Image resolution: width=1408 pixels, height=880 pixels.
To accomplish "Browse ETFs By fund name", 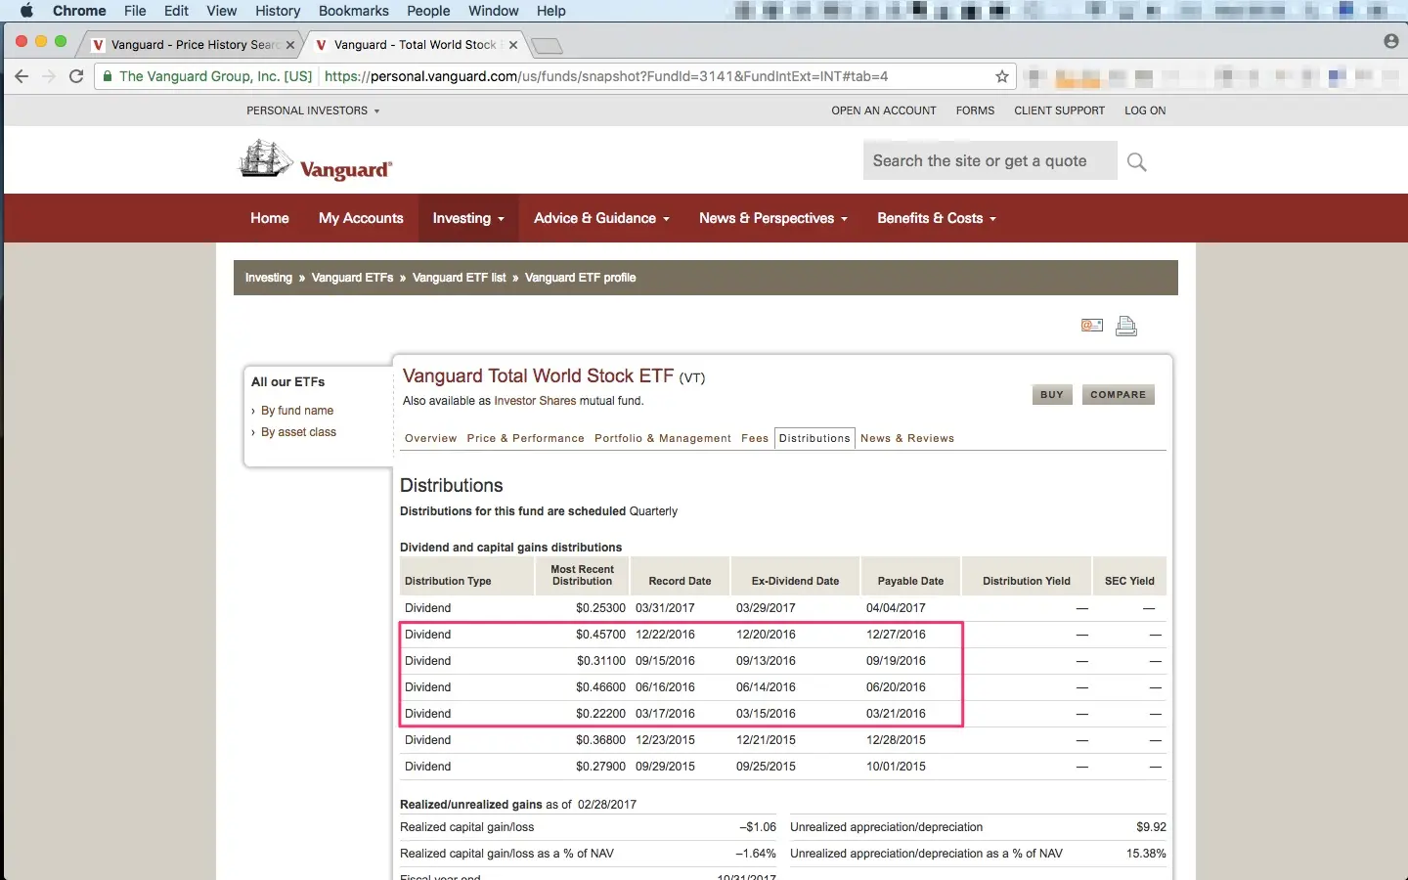I will (297, 411).
